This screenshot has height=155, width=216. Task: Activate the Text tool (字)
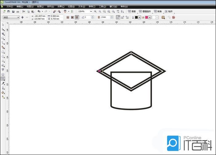click(x=3, y=70)
